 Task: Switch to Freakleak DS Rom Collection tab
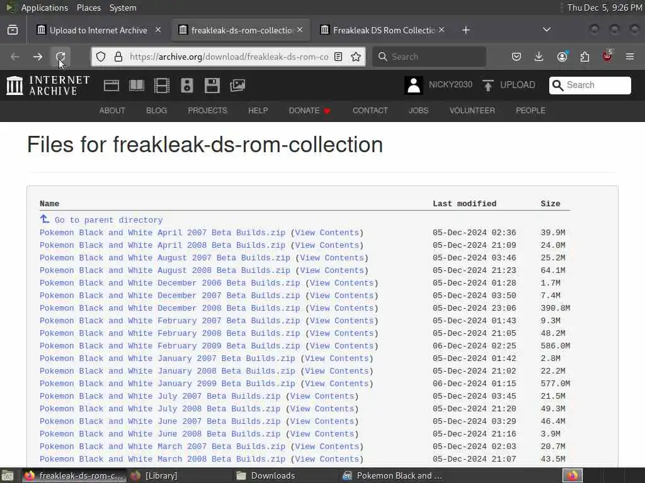[384, 30]
